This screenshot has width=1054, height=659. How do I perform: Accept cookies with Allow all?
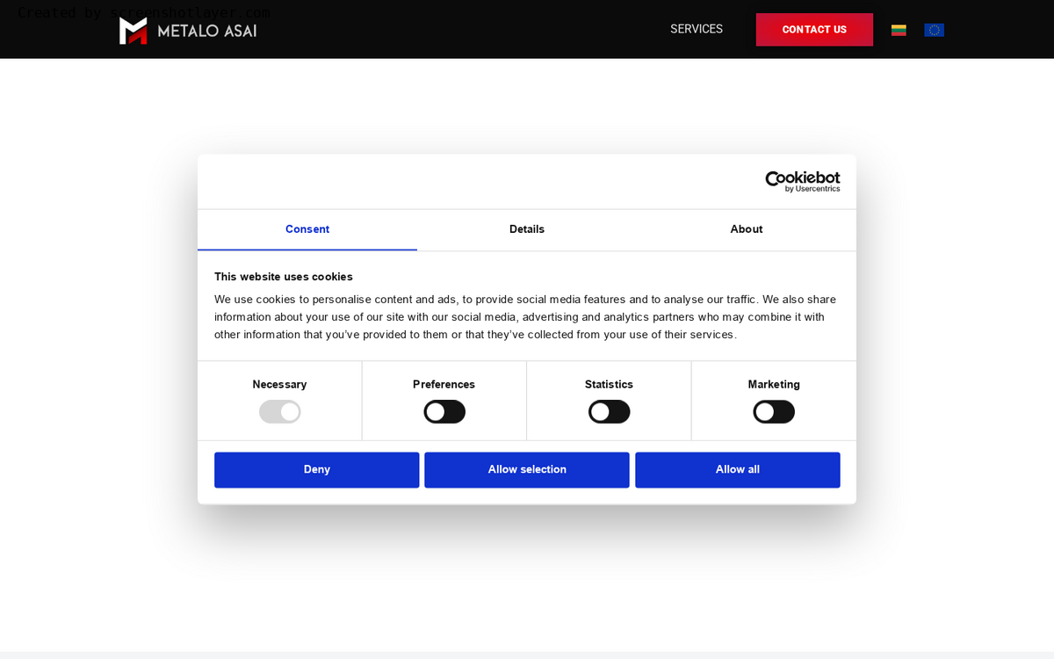coord(738,469)
